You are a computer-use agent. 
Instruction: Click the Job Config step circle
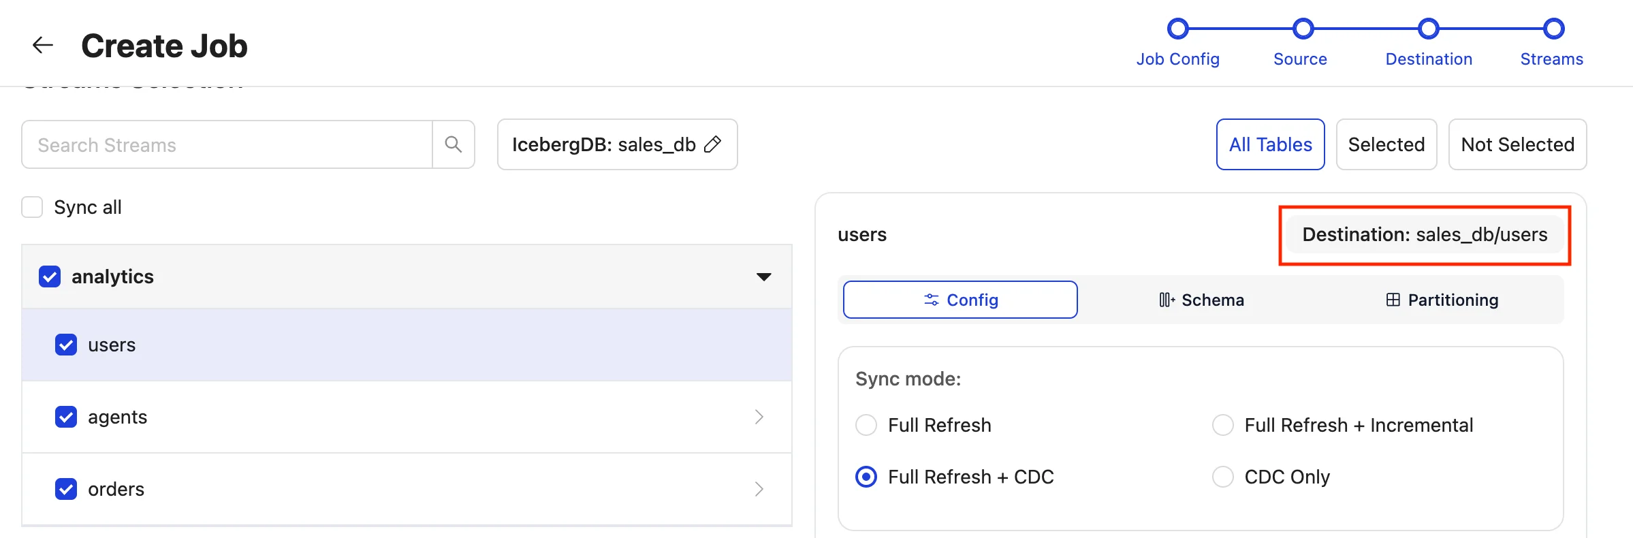[1177, 29]
